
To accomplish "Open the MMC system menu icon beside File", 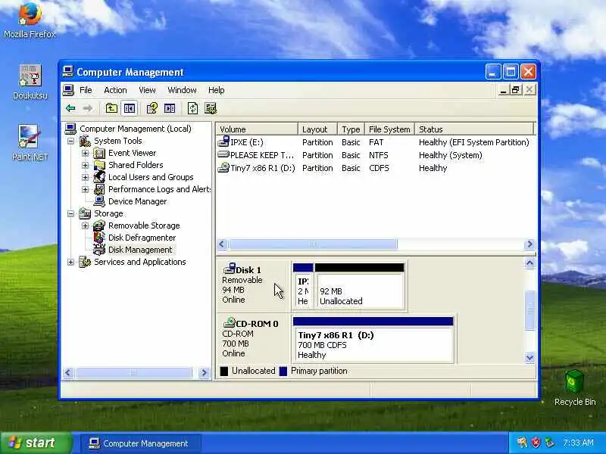I will click(x=68, y=90).
